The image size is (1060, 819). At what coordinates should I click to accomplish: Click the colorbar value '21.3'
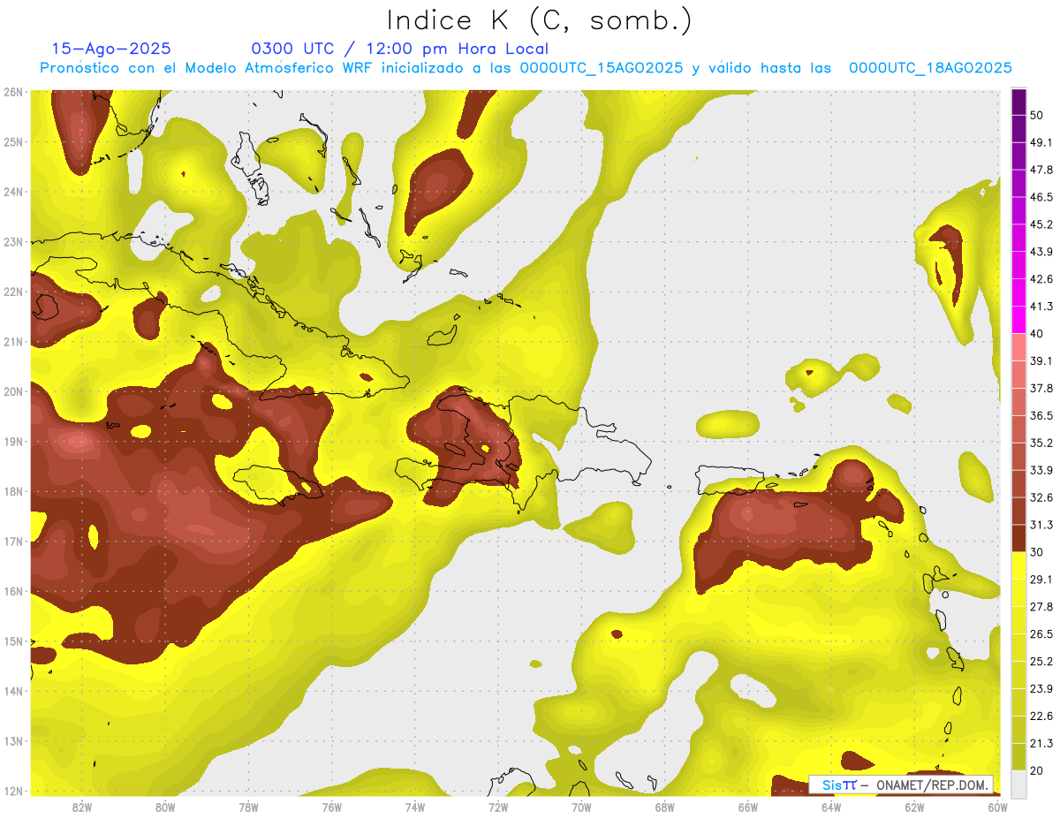click(1041, 743)
